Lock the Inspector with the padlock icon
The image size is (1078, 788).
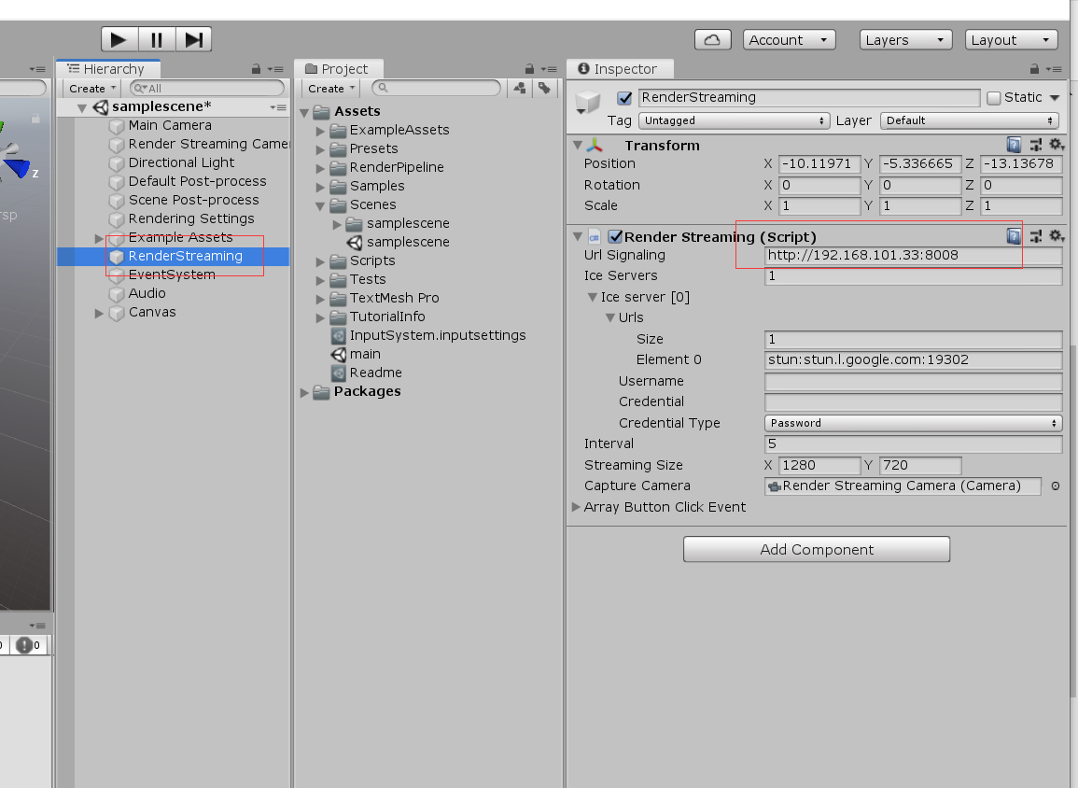[1034, 68]
